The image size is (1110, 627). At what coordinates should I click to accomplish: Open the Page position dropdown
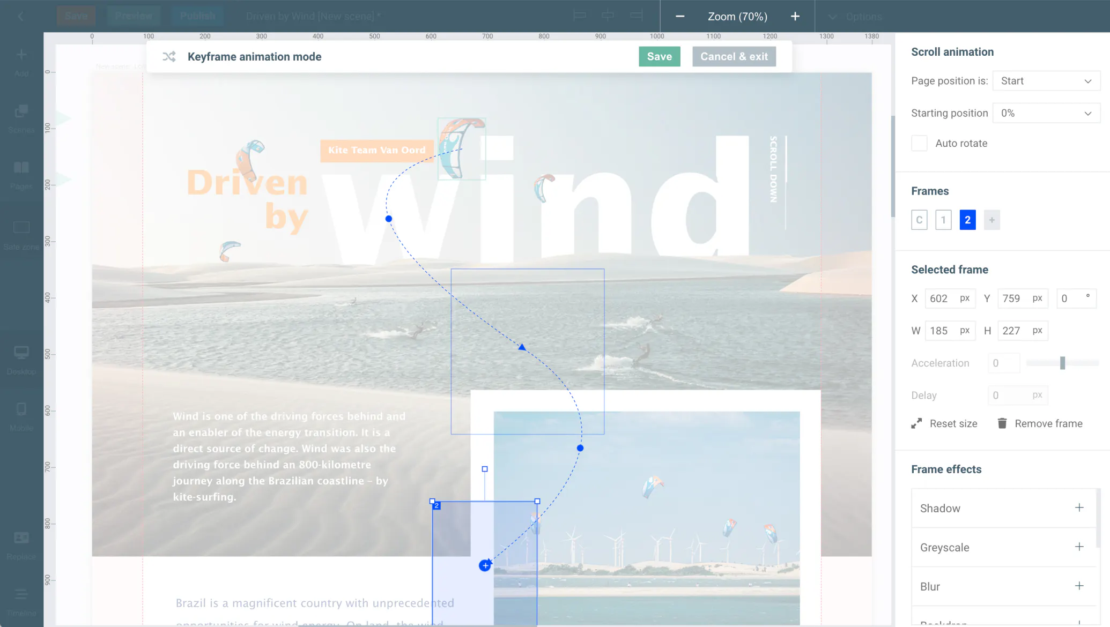tap(1046, 81)
